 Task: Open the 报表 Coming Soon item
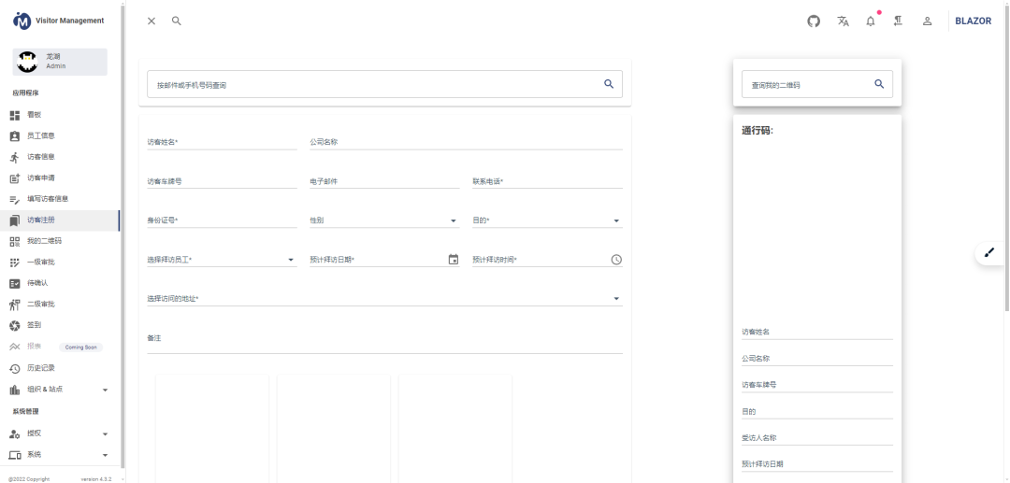click(x=60, y=347)
